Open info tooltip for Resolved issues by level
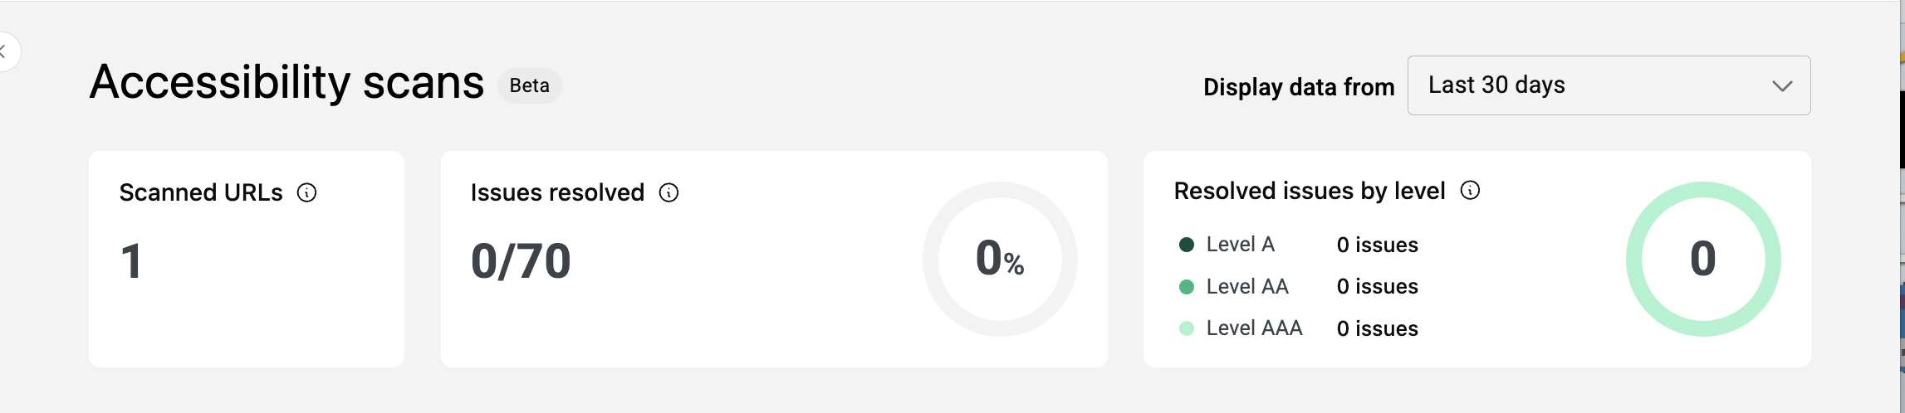 [x=1470, y=191]
